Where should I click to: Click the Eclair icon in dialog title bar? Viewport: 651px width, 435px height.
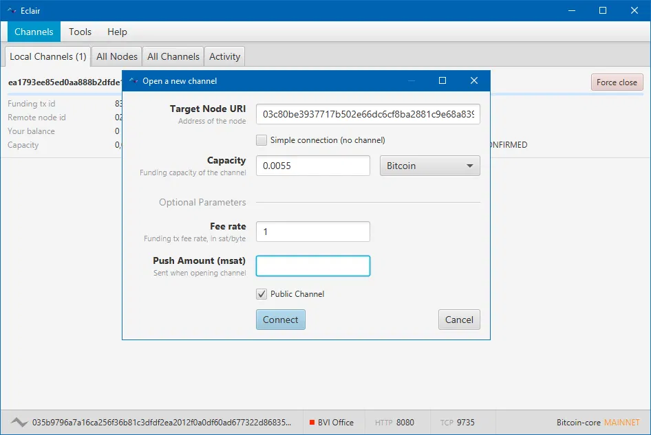(134, 81)
